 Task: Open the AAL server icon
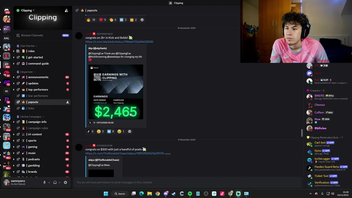click(x=7, y=38)
